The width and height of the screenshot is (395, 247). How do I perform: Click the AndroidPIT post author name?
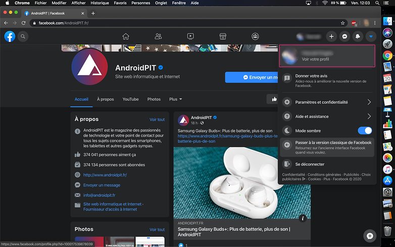[x=201, y=118]
